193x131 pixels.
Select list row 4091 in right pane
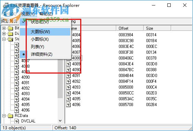tap(76, 75)
